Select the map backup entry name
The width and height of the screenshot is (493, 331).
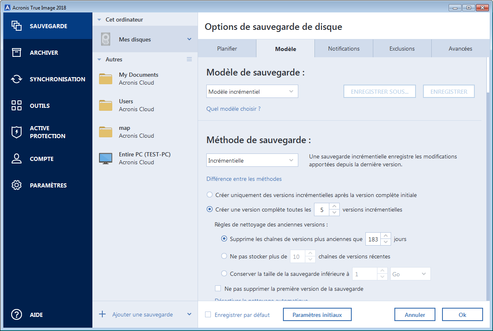tap(125, 128)
